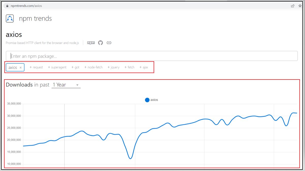This screenshot has width=305, height=171.
Task: Select the 'axios' page heading text
Action: click(14, 34)
